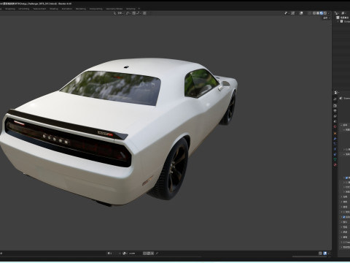
Task: Open the Object Constraints properties tab
Action: click(x=335, y=154)
